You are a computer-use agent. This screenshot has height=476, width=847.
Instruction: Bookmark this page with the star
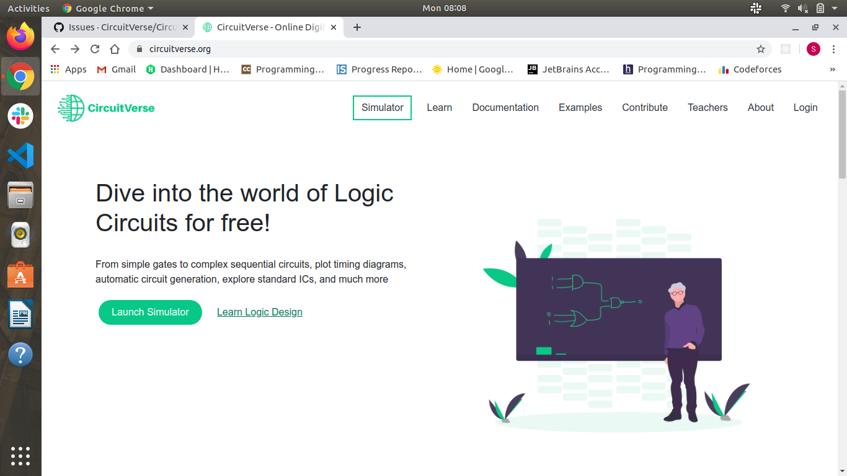[x=761, y=49]
